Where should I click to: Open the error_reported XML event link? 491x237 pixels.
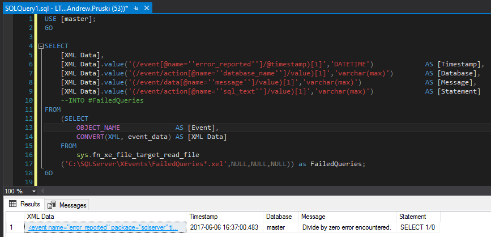(104, 227)
